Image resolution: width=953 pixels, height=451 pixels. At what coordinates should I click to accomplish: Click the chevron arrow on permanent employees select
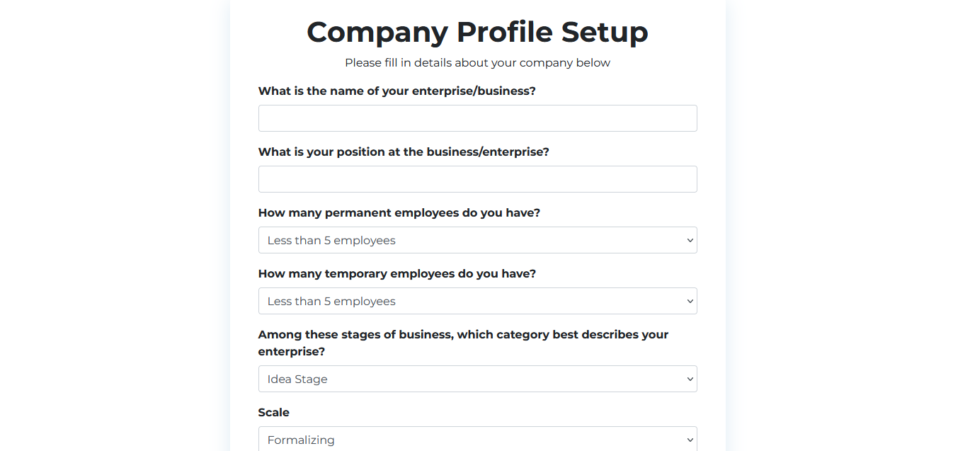(690, 240)
